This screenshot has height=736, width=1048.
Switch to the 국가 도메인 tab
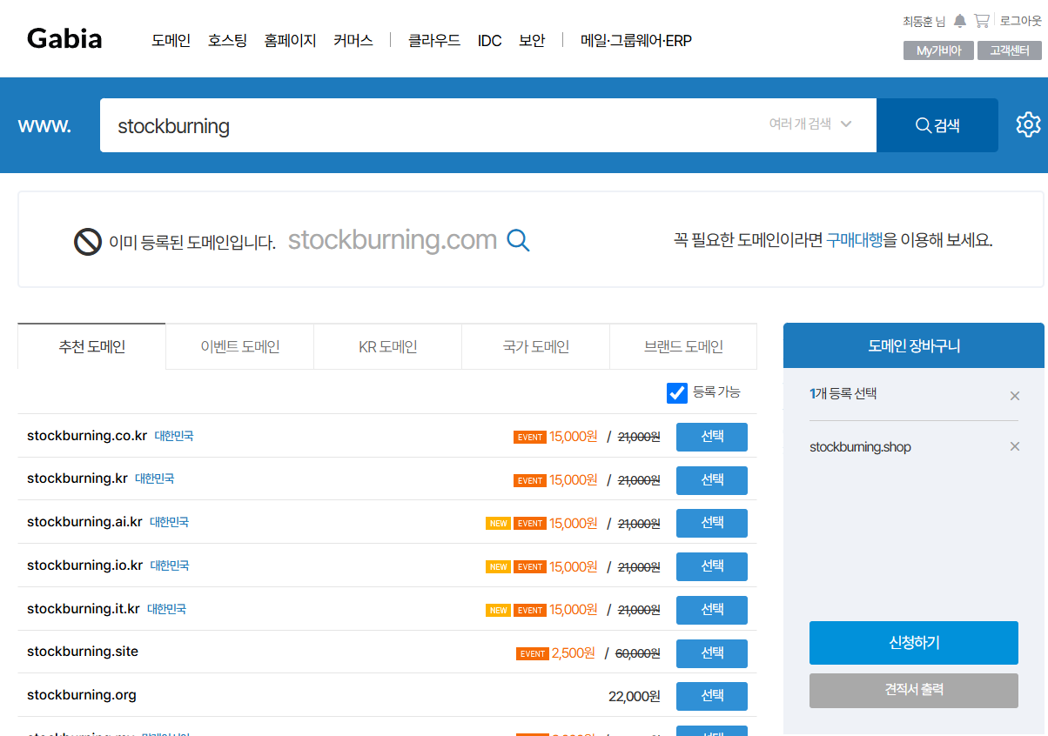click(x=536, y=346)
